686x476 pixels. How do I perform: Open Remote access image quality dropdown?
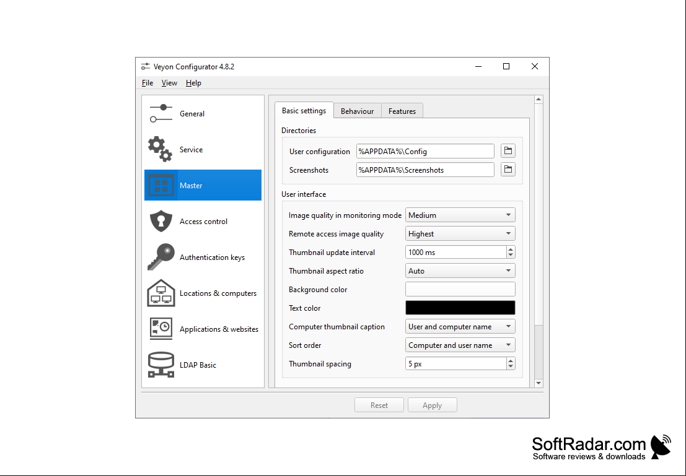[x=460, y=234]
